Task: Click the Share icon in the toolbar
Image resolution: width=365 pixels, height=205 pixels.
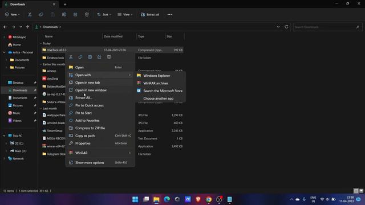Action: tap(75, 14)
